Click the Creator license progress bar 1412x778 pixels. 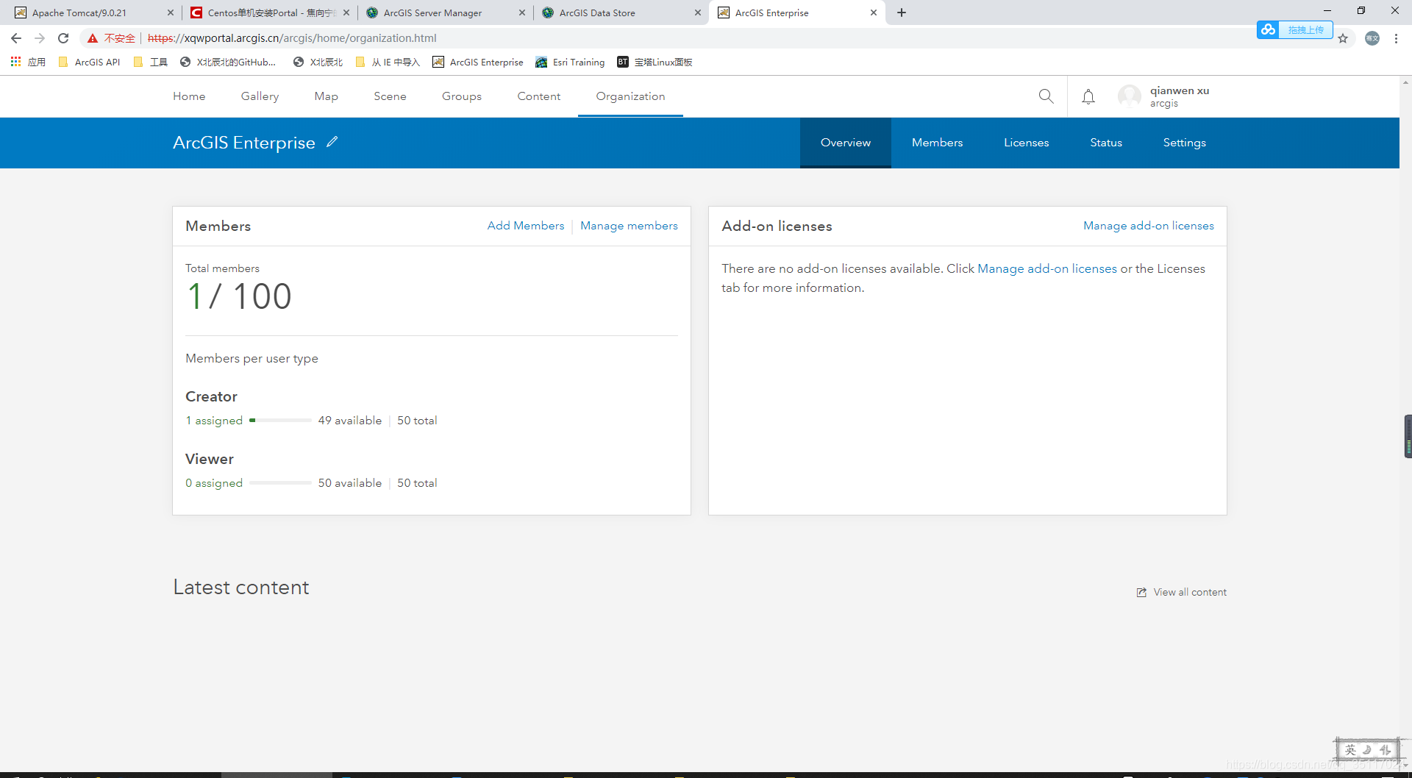280,421
